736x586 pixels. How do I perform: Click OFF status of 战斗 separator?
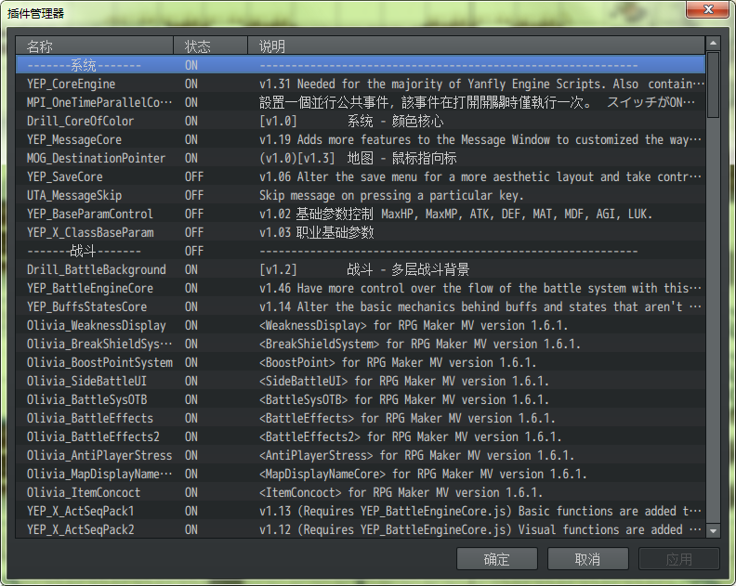194,251
